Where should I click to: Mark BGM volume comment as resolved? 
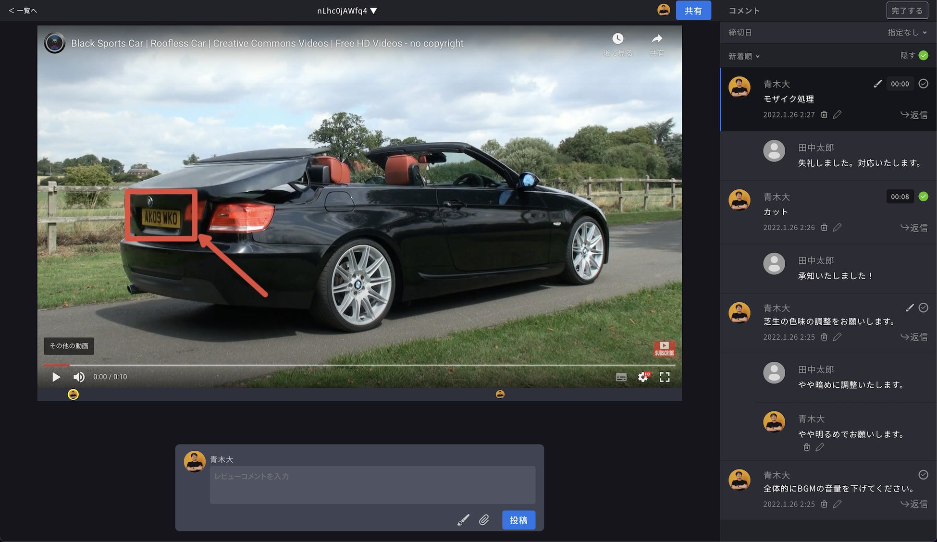(x=923, y=475)
